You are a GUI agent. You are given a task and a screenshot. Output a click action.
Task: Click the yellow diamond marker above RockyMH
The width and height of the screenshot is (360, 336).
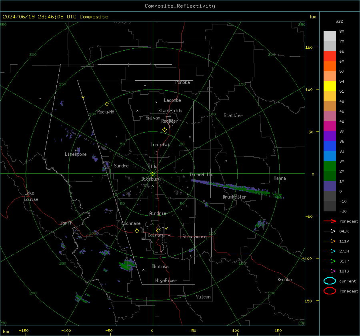pos(107,104)
